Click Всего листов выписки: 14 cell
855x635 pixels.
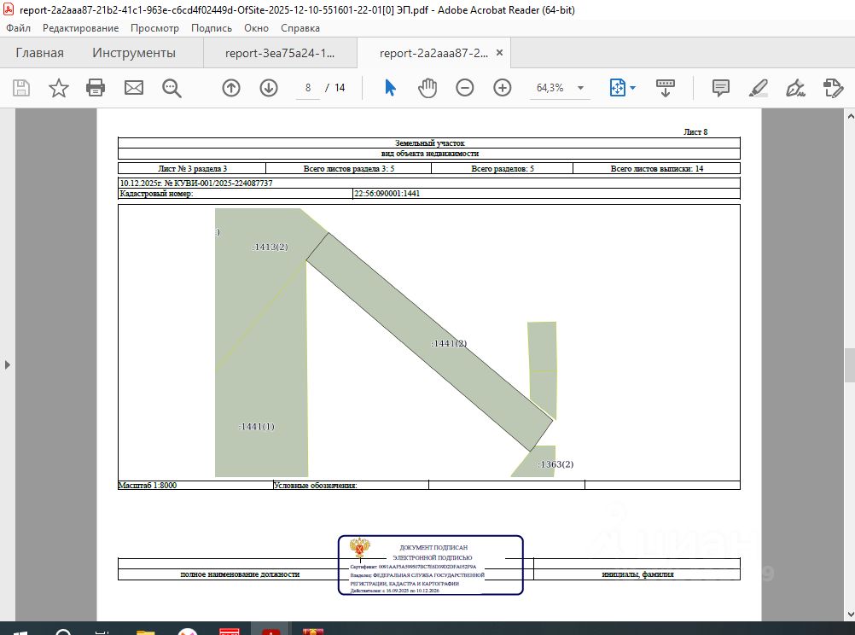(656, 169)
